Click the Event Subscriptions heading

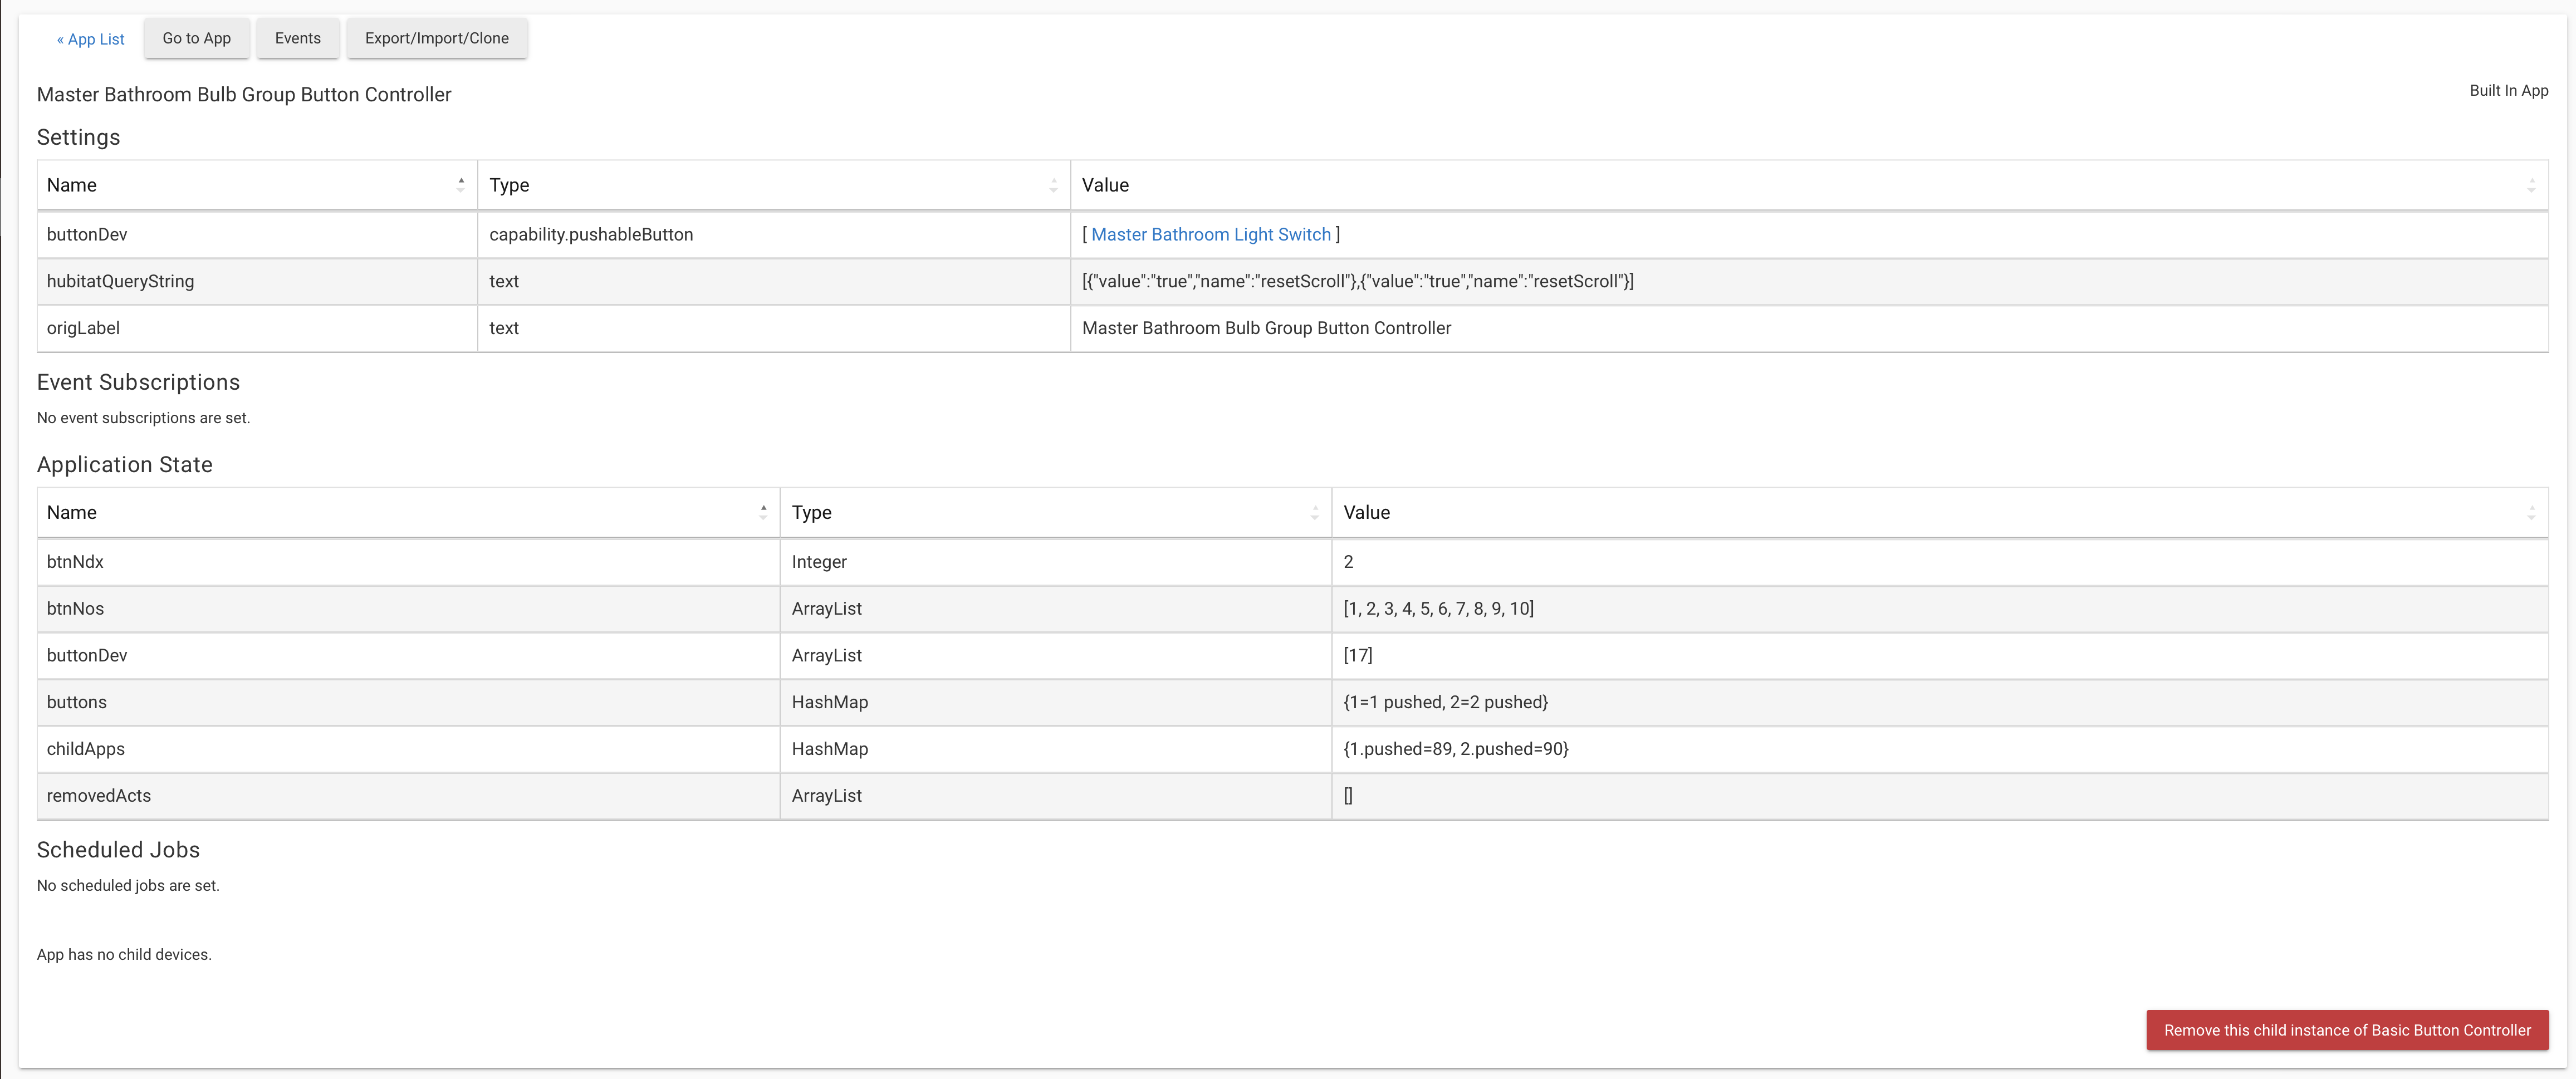click(x=138, y=382)
